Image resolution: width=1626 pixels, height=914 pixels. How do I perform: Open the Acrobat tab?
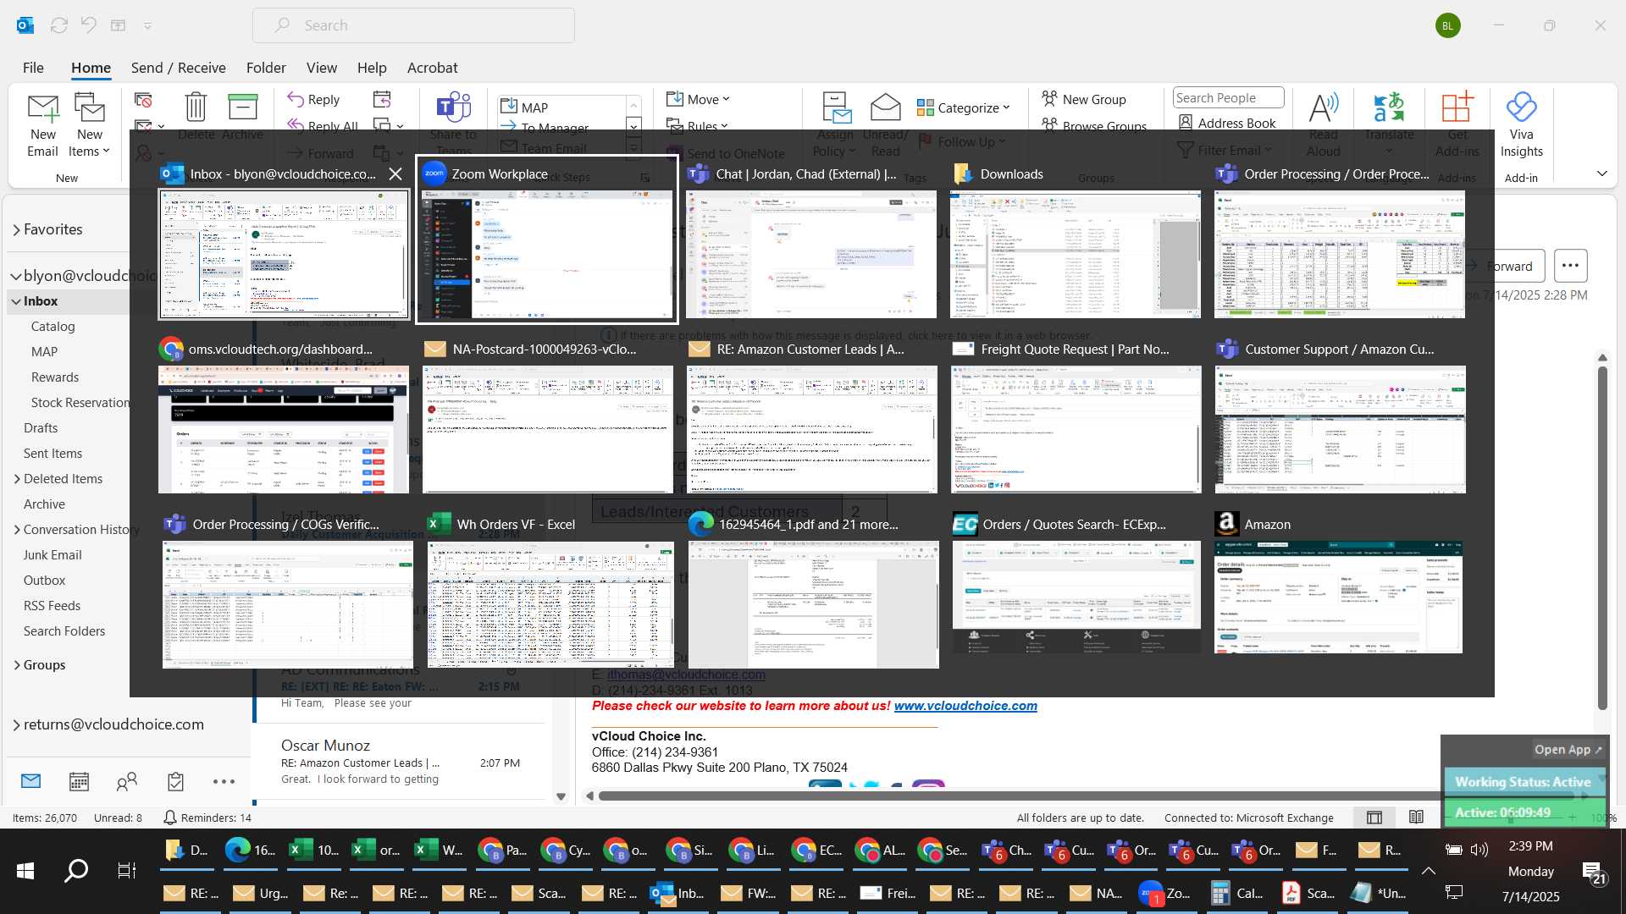[432, 68]
